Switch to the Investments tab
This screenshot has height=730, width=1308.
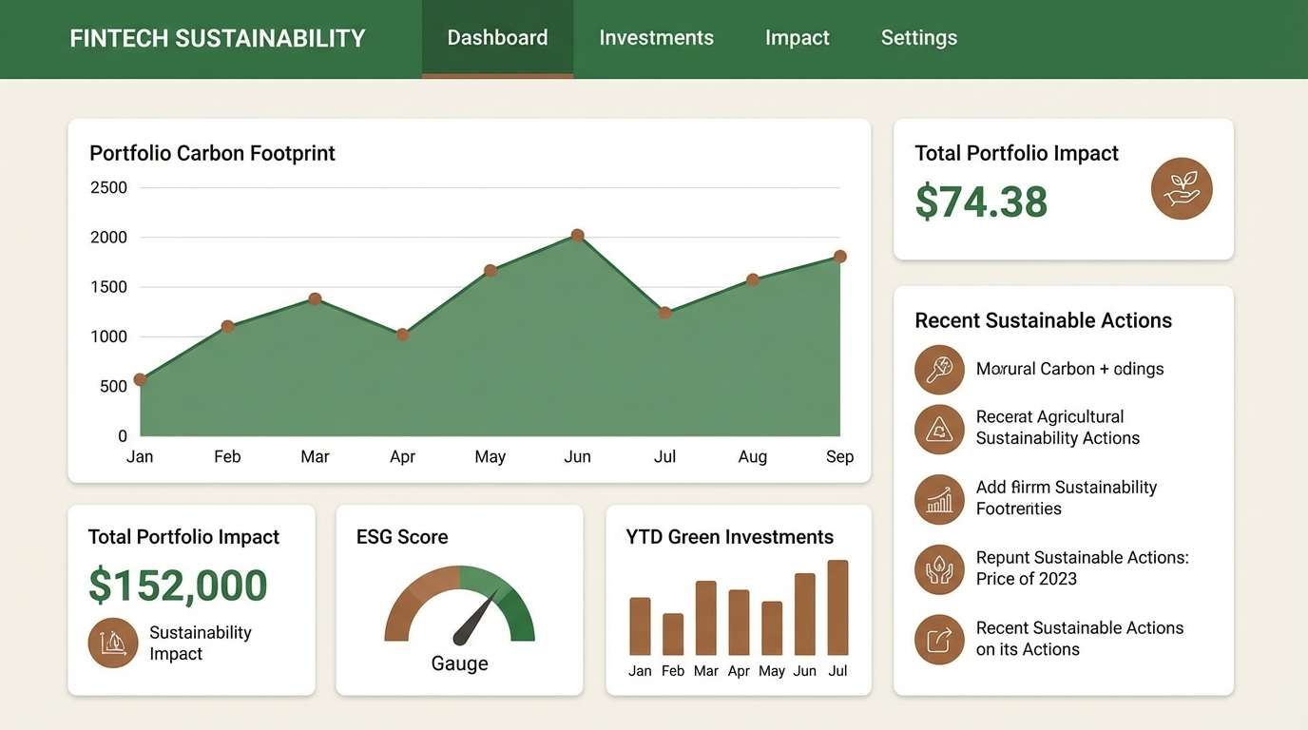click(656, 37)
